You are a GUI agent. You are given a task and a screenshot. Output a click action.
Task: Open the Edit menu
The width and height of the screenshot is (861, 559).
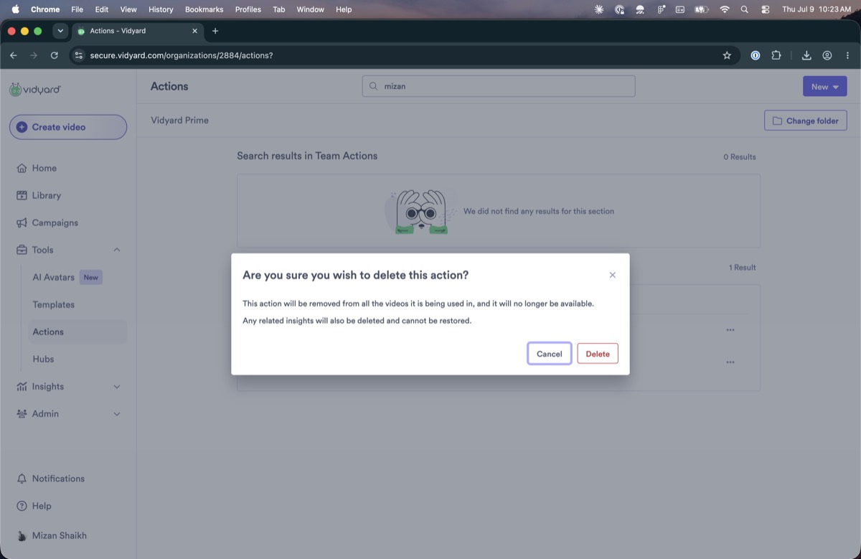click(102, 9)
